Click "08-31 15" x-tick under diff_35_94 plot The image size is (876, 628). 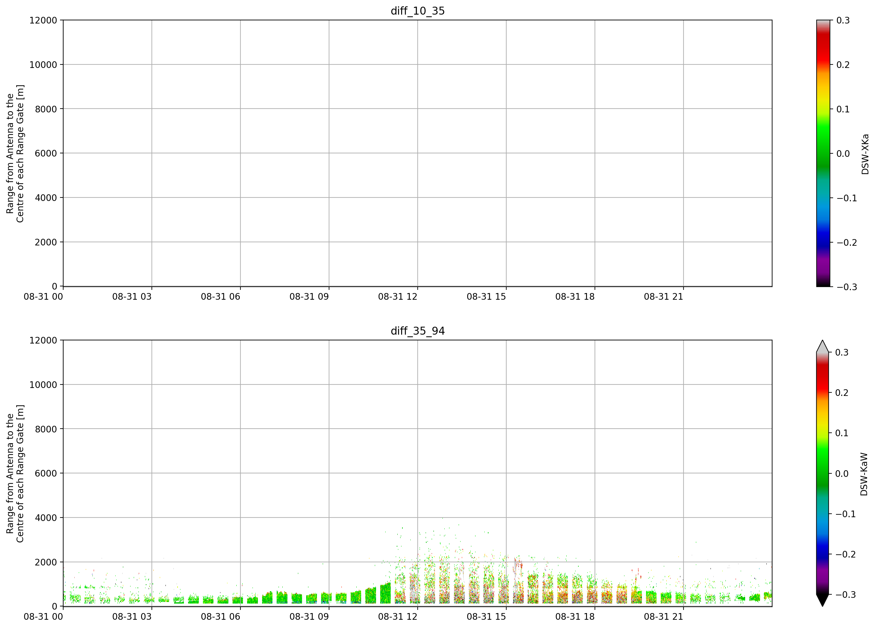[x=486, y=617]
